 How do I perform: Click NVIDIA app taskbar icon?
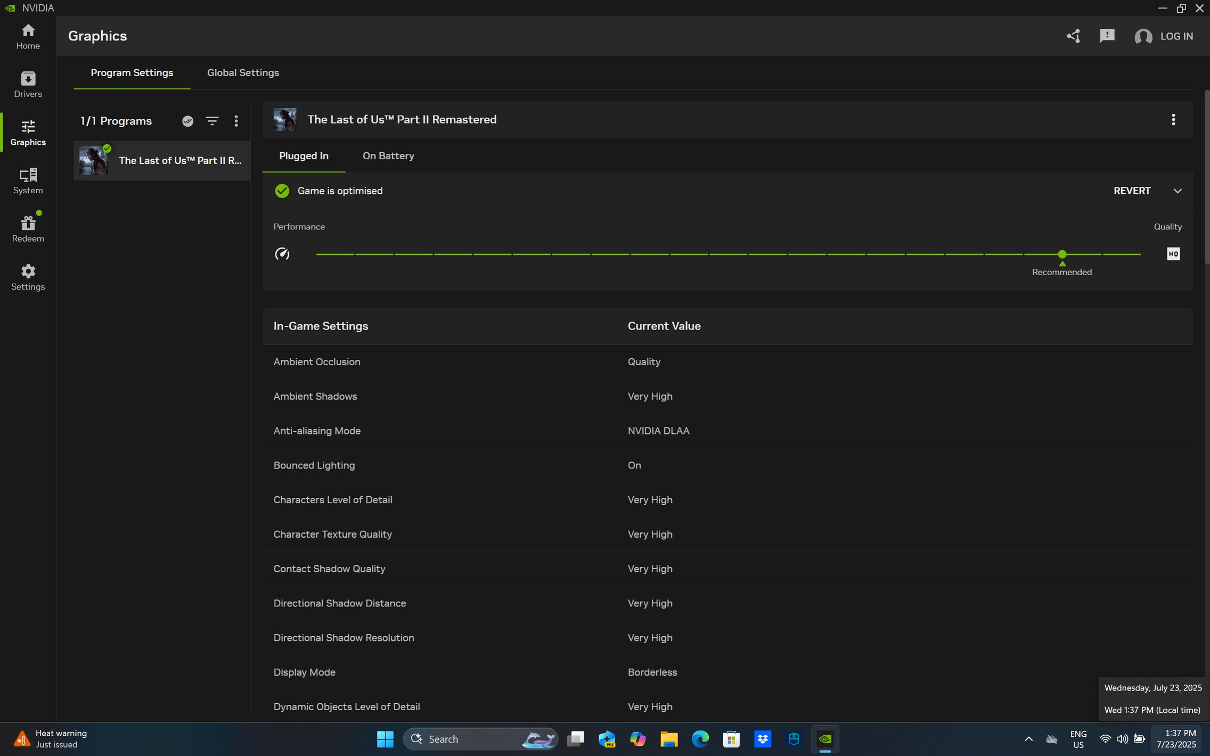click(825, 739)
